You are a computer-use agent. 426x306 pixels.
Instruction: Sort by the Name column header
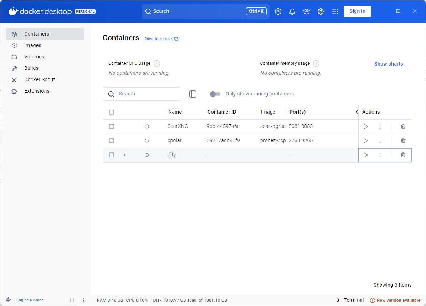(x=175, y=112)
